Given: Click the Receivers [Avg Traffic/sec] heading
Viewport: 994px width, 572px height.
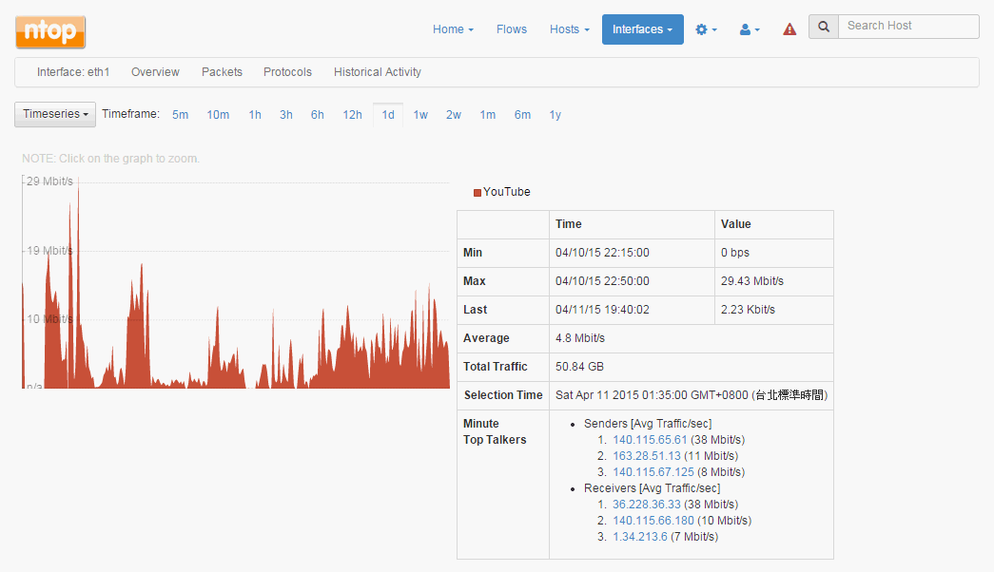Looking at the screenshot, I should (x=653, y=488).
